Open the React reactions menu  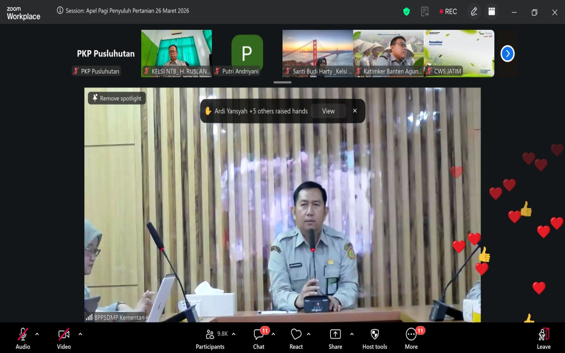pos(296,339)
